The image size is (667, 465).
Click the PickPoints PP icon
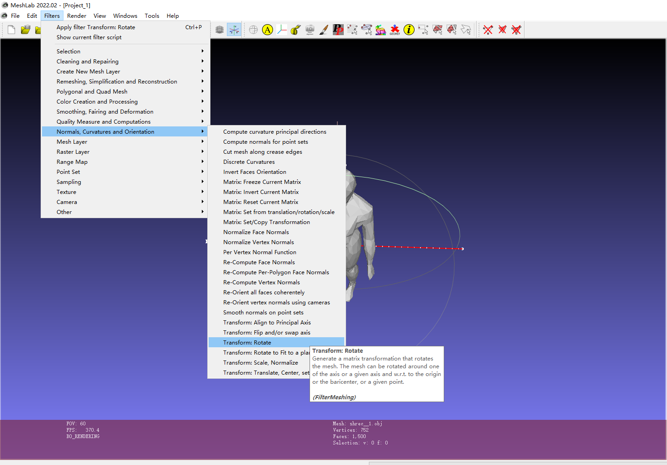pyautogui.click(x=338, y=30)
